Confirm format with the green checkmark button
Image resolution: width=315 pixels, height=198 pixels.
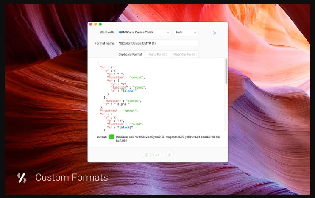158,155
